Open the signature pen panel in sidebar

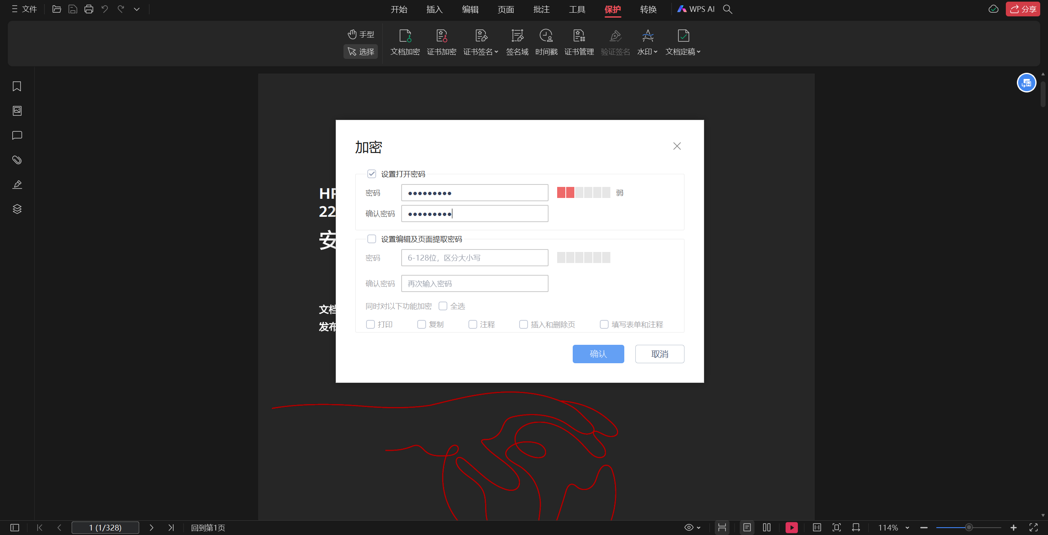pos(17,184)
